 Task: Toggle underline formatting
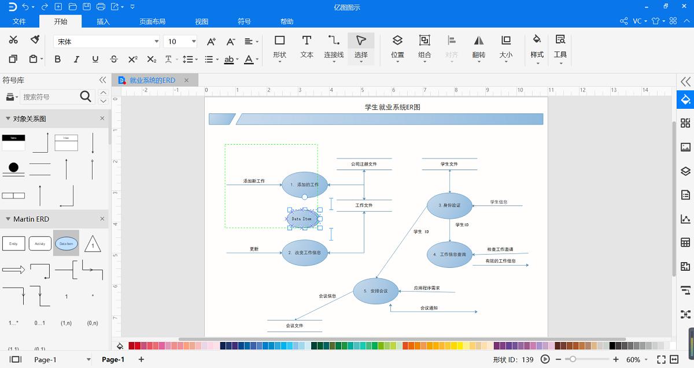coord(95,59)
